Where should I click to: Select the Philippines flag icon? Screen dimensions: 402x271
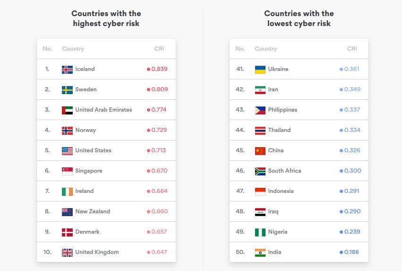click(260, 110)
